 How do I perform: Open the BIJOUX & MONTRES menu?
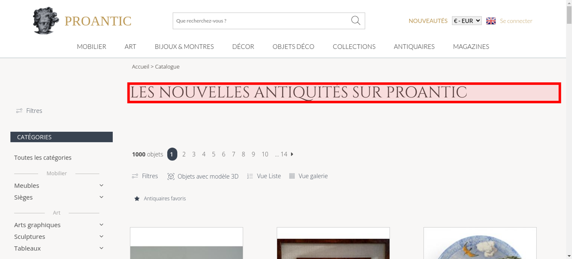184,46
